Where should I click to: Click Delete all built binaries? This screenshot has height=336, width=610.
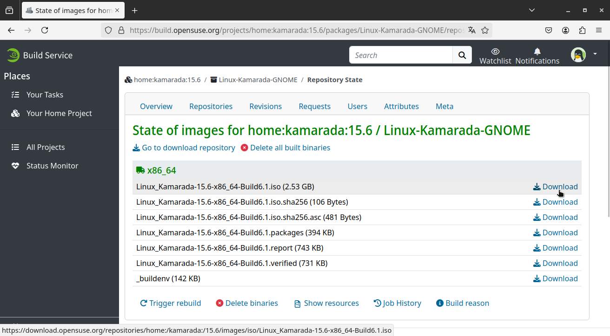click(x=285, y=148)
